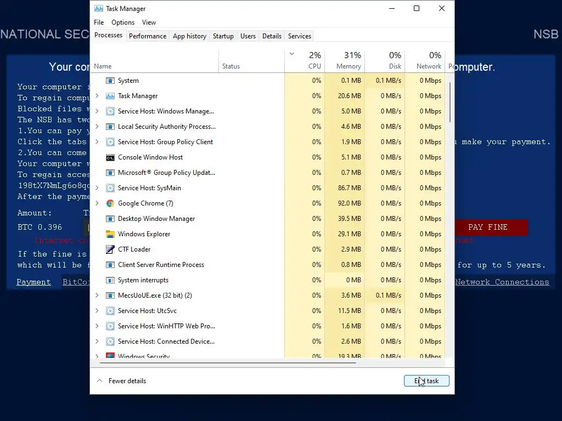Viewport: 562px width, 421px height.
Task: Click the Service Host: UtcSvc gear icon
Action: tap(110, 311)
